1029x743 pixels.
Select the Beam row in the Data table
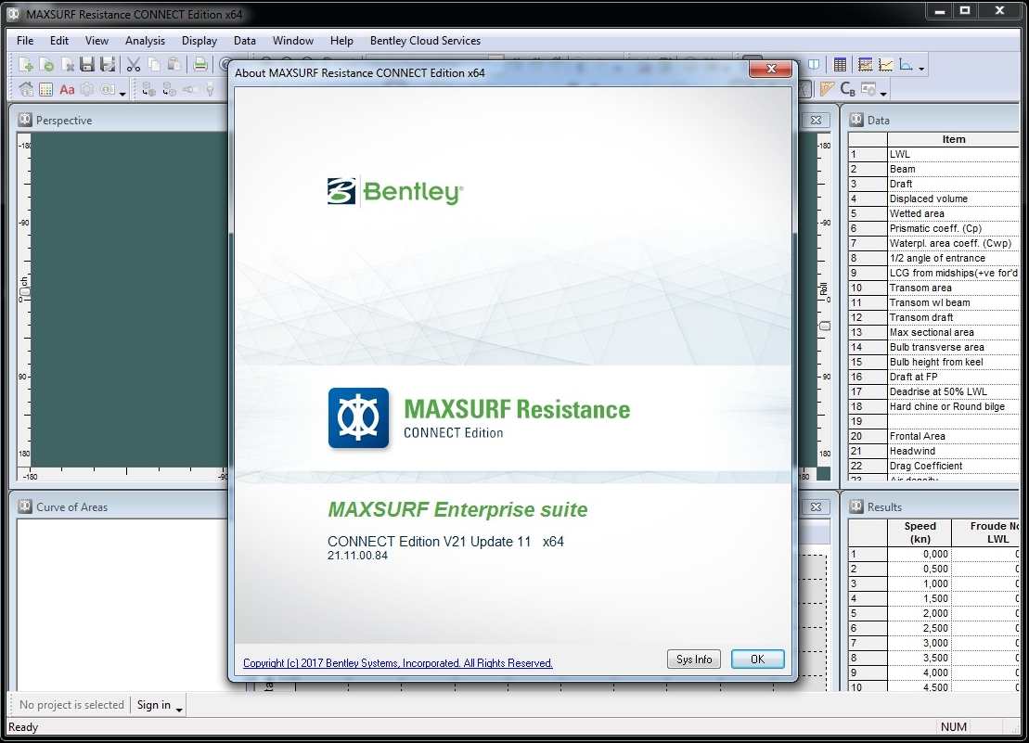click(x=933, y=169)
